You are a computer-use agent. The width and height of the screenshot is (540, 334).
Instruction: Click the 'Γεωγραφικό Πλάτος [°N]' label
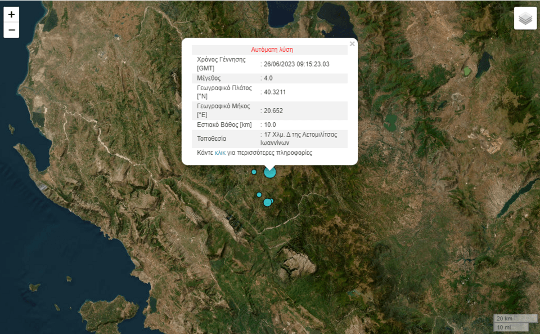224,92
